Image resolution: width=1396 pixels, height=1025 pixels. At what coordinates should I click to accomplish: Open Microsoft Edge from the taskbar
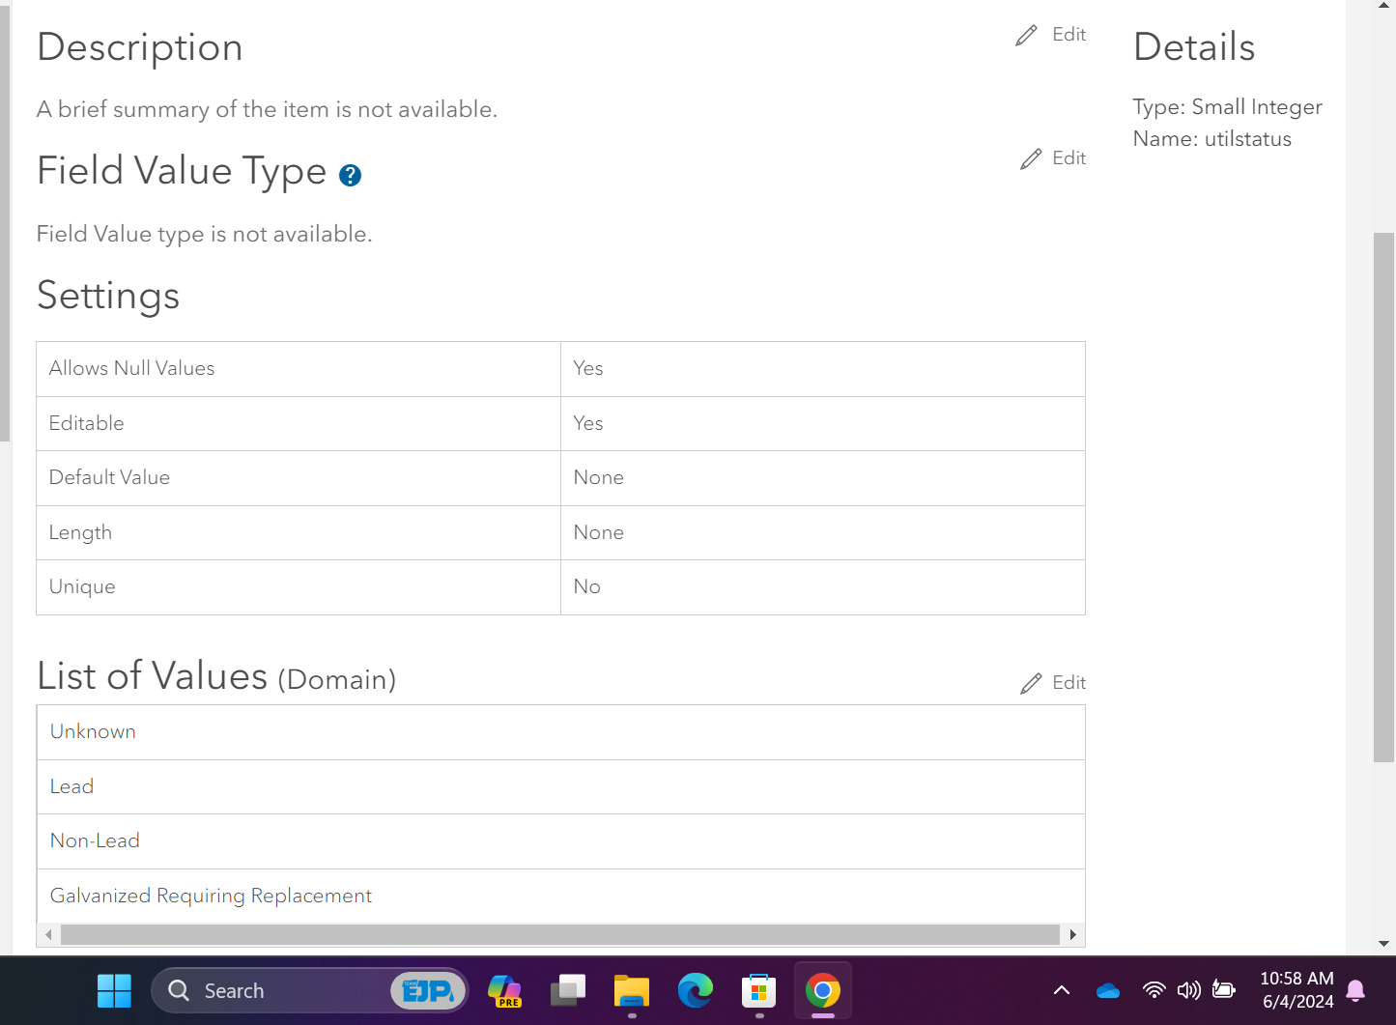pyautogui.click(x=695, y=990)
